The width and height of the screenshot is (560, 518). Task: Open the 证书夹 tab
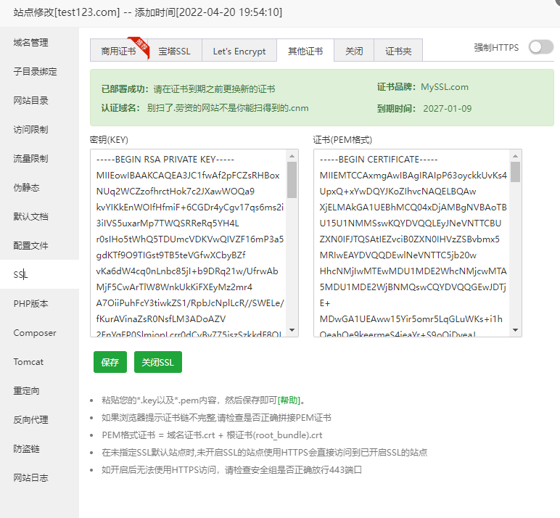click(x=398, y=52)
